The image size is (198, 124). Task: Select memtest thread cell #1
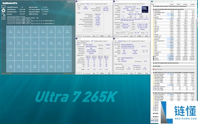(10, 32)
